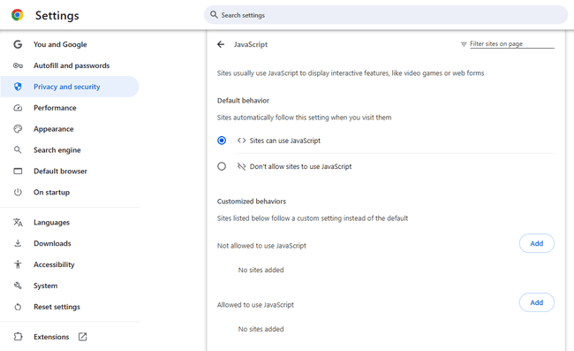The height and width of the screenshot is (351, 574).
Task: Click the Default browser window icon
Action: pyautogui.click(x=18, y=172)
